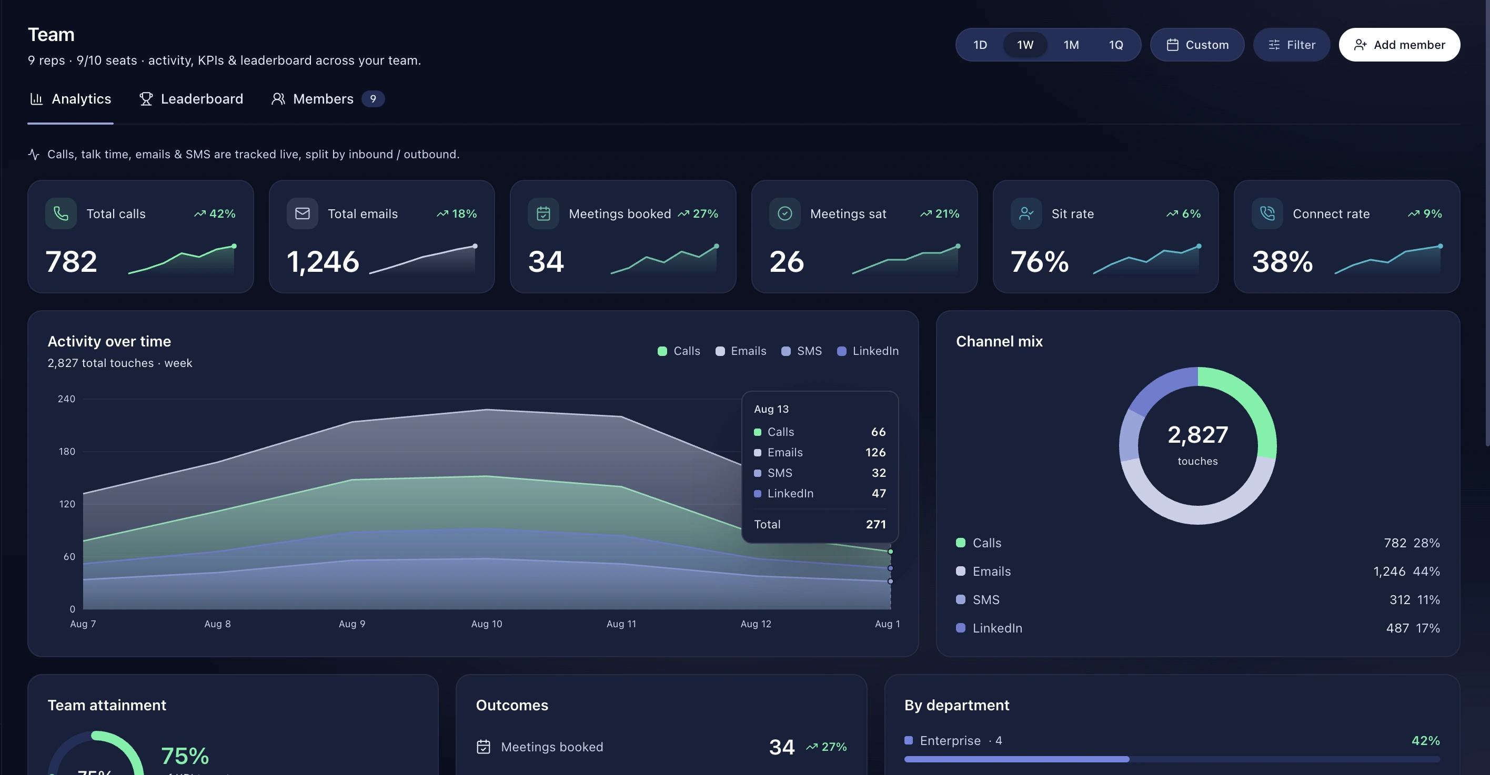Click the calendar icon on Meetings booked card
1490x775 pixels.
[543, 213]
